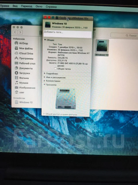
Task: Click Программы applications icon
Action: [16, 58]
